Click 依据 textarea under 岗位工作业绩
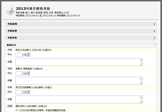Viewport: 162px width, 112px height. pos(79,62)
